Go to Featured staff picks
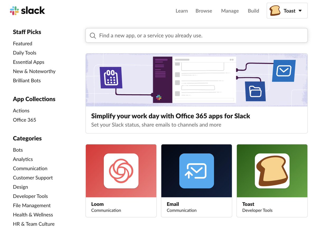The height and width of the screenshot is (228, 317). pyautogui.click(x=22, y=43)
